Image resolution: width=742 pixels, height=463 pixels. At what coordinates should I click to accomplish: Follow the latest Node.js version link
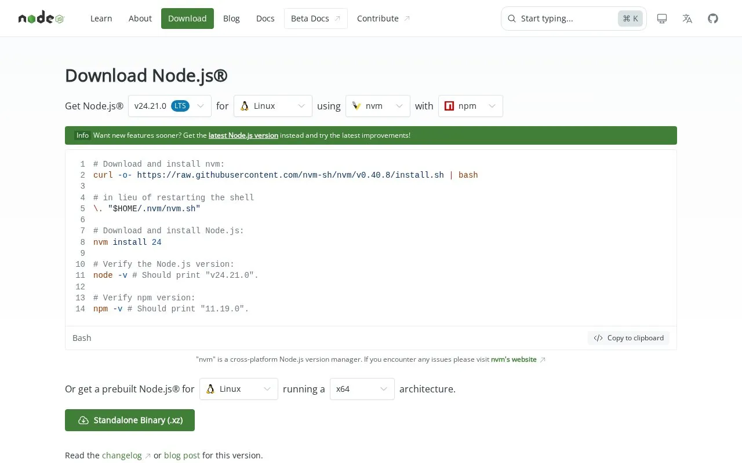pos(243,135)
